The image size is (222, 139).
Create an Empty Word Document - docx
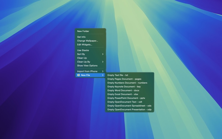[x=130, y=91]
